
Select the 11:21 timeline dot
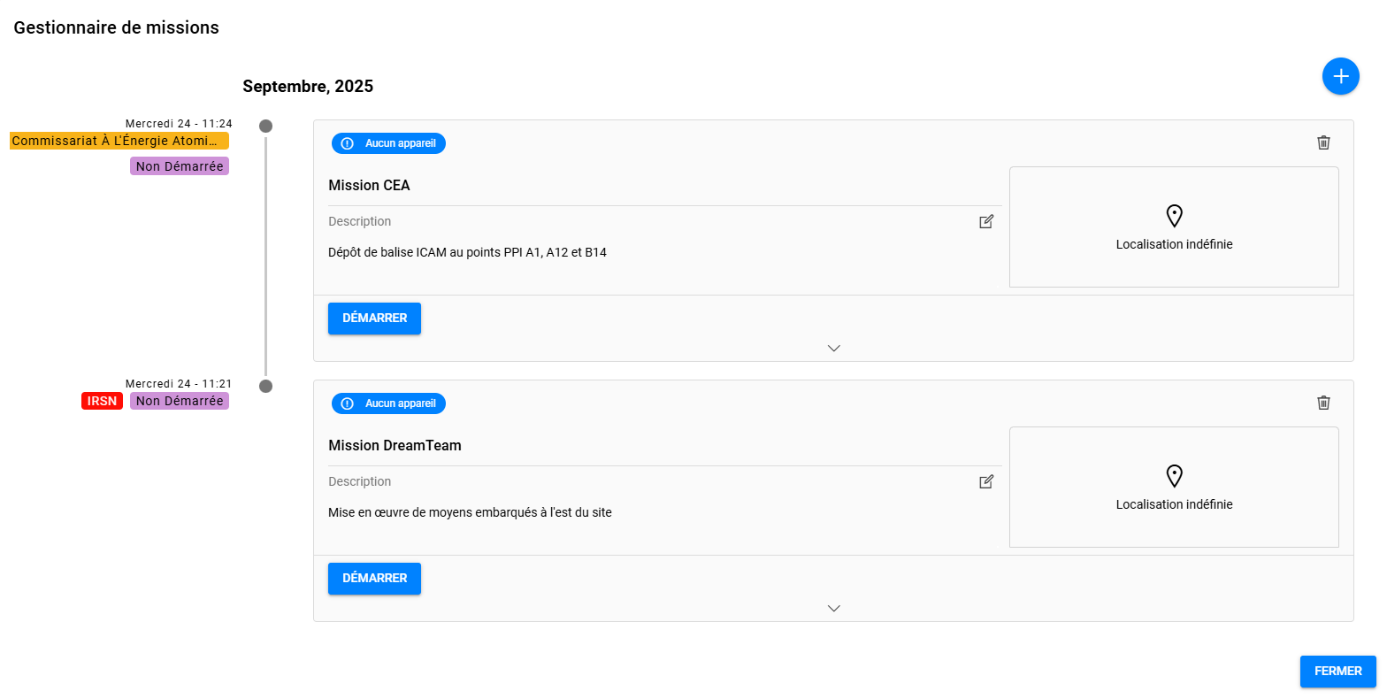[x=265, y=386]
